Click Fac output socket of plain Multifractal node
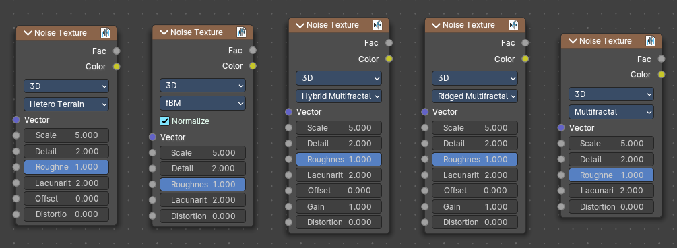 [662, 59]
